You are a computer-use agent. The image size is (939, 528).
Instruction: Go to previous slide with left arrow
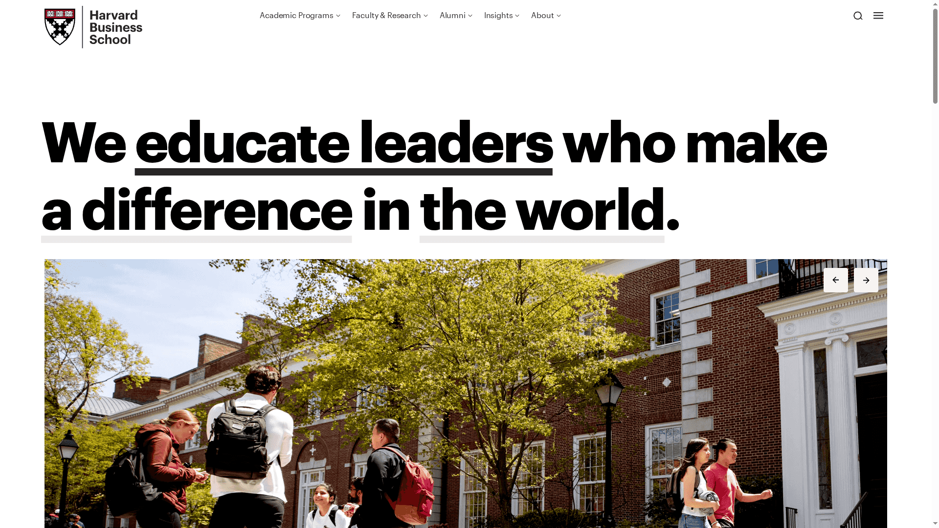[836, 280]
